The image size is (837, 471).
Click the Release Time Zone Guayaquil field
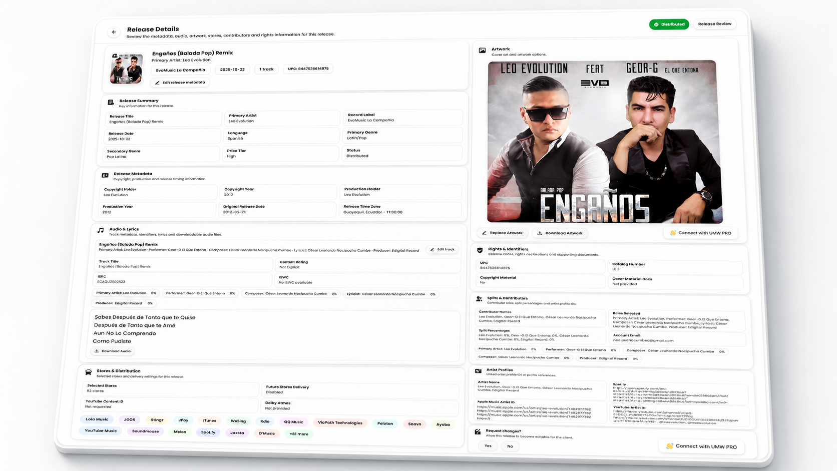[399, 209]
